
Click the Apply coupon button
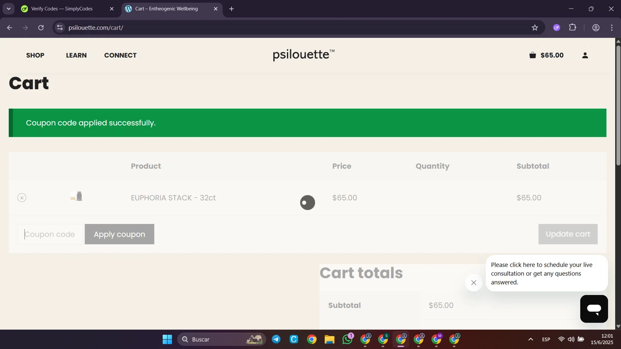pos(119,234)
